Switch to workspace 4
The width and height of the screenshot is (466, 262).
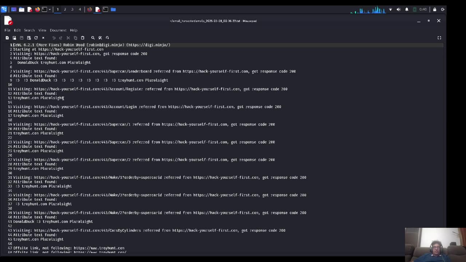(x=80, y=9)
